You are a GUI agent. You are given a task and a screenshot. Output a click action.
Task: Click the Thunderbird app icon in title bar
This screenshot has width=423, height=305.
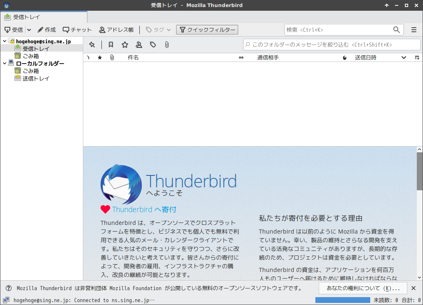click(7, 5)
